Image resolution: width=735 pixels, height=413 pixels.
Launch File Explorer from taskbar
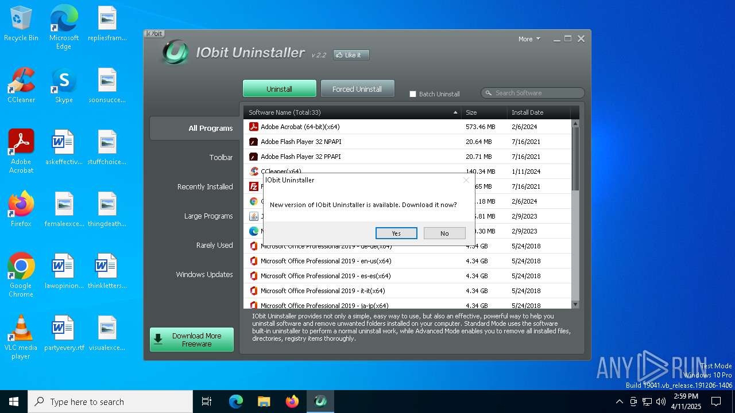[x=264, y=402]
